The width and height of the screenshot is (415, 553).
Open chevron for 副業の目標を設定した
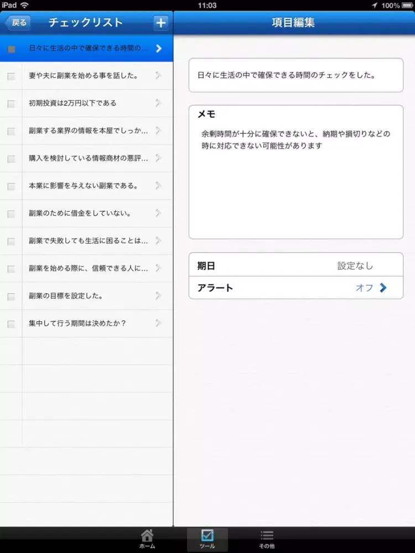coord(158,295)
